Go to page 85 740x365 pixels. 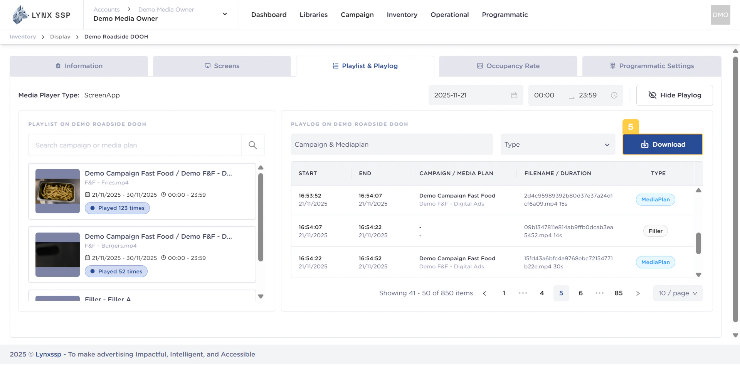(619, 293)
